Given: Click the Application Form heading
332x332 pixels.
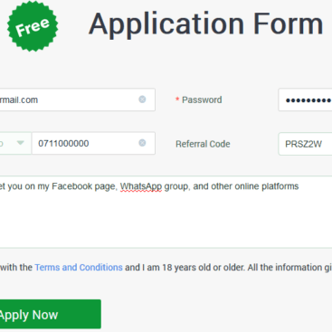Looking at the screenshot, I should [x=206, y=24].
